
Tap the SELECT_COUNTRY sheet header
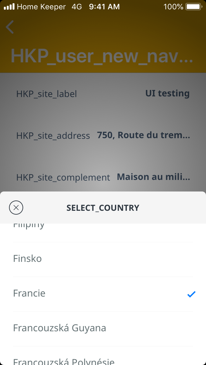(103, 208)
